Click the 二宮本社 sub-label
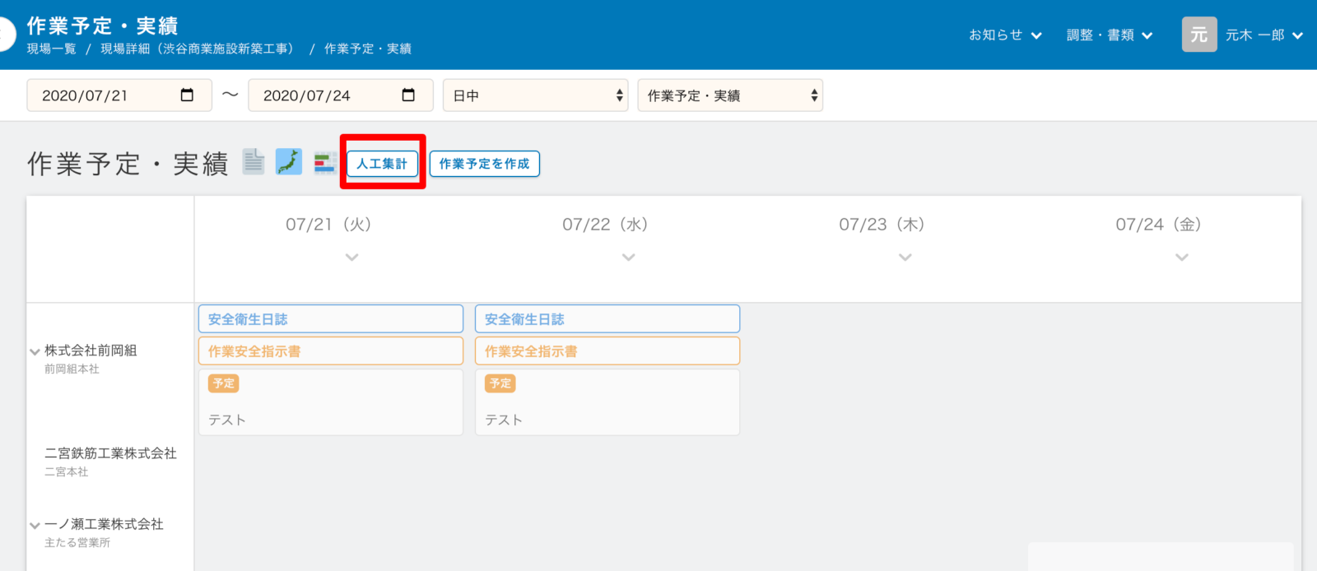 pos(66,472)
